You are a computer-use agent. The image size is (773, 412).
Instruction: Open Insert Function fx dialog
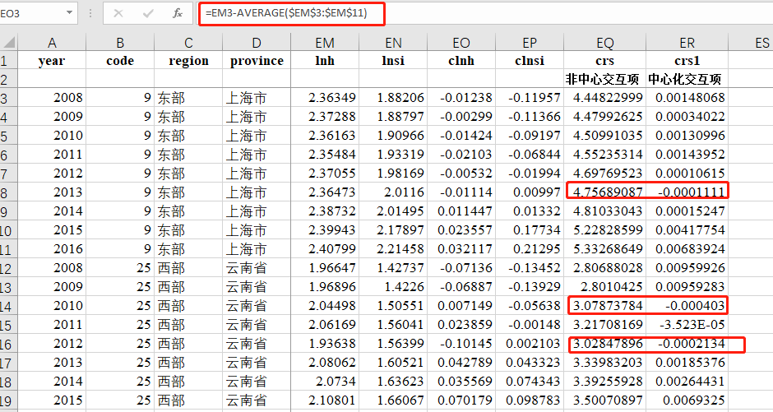(x=178, y=14)
